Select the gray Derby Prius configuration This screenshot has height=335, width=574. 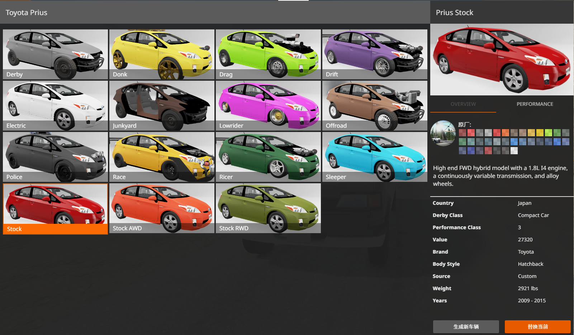[x=55, y=54]
